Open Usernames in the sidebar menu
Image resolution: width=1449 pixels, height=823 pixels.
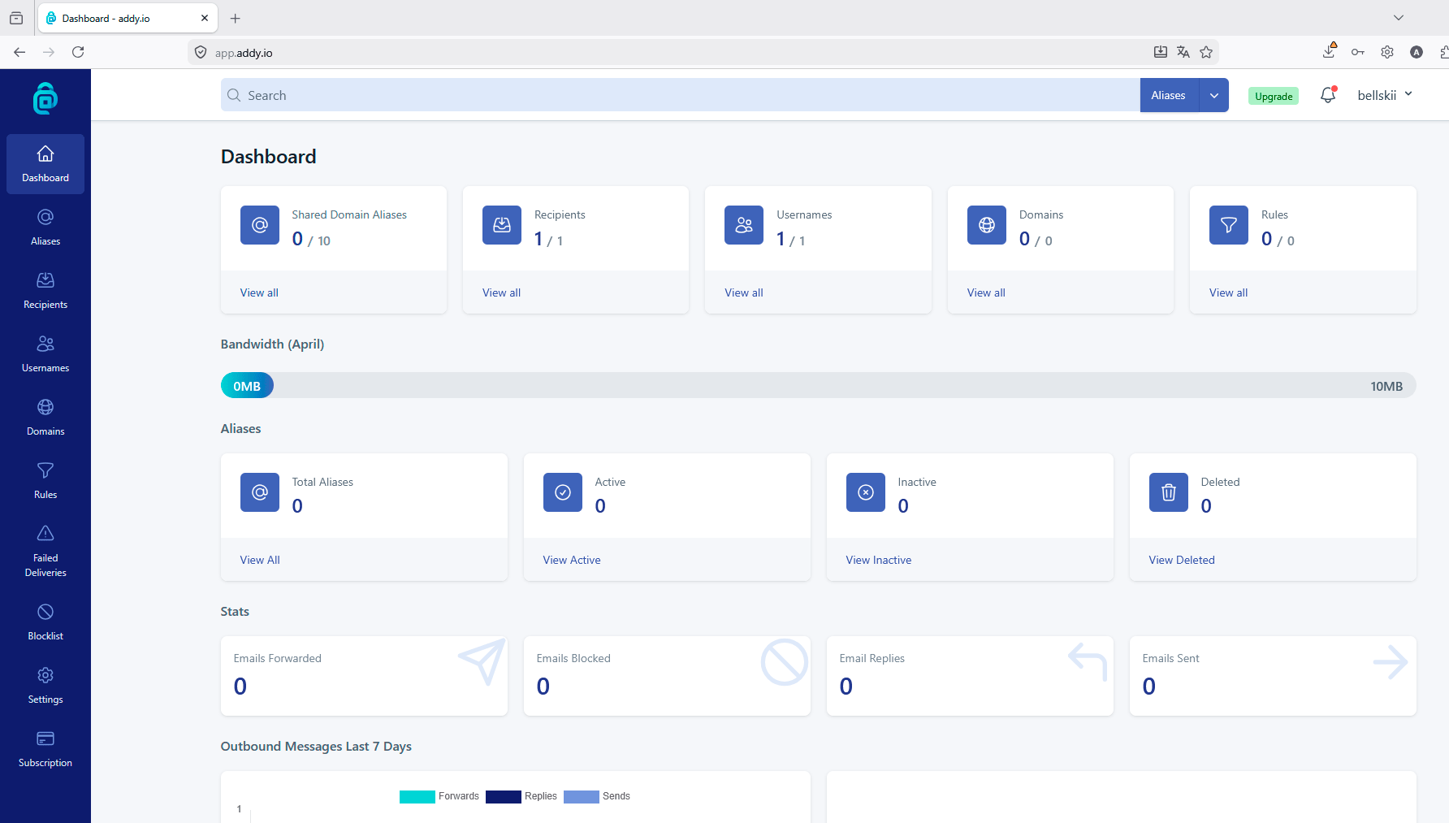tap(45, 353)
